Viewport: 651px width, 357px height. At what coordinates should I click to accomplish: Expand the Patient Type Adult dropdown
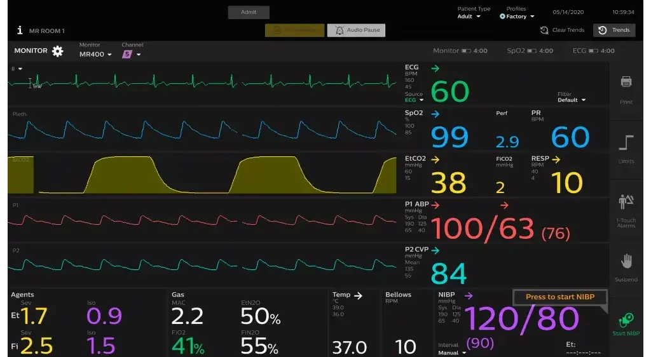pyautogui.click(x=469, y=17)
